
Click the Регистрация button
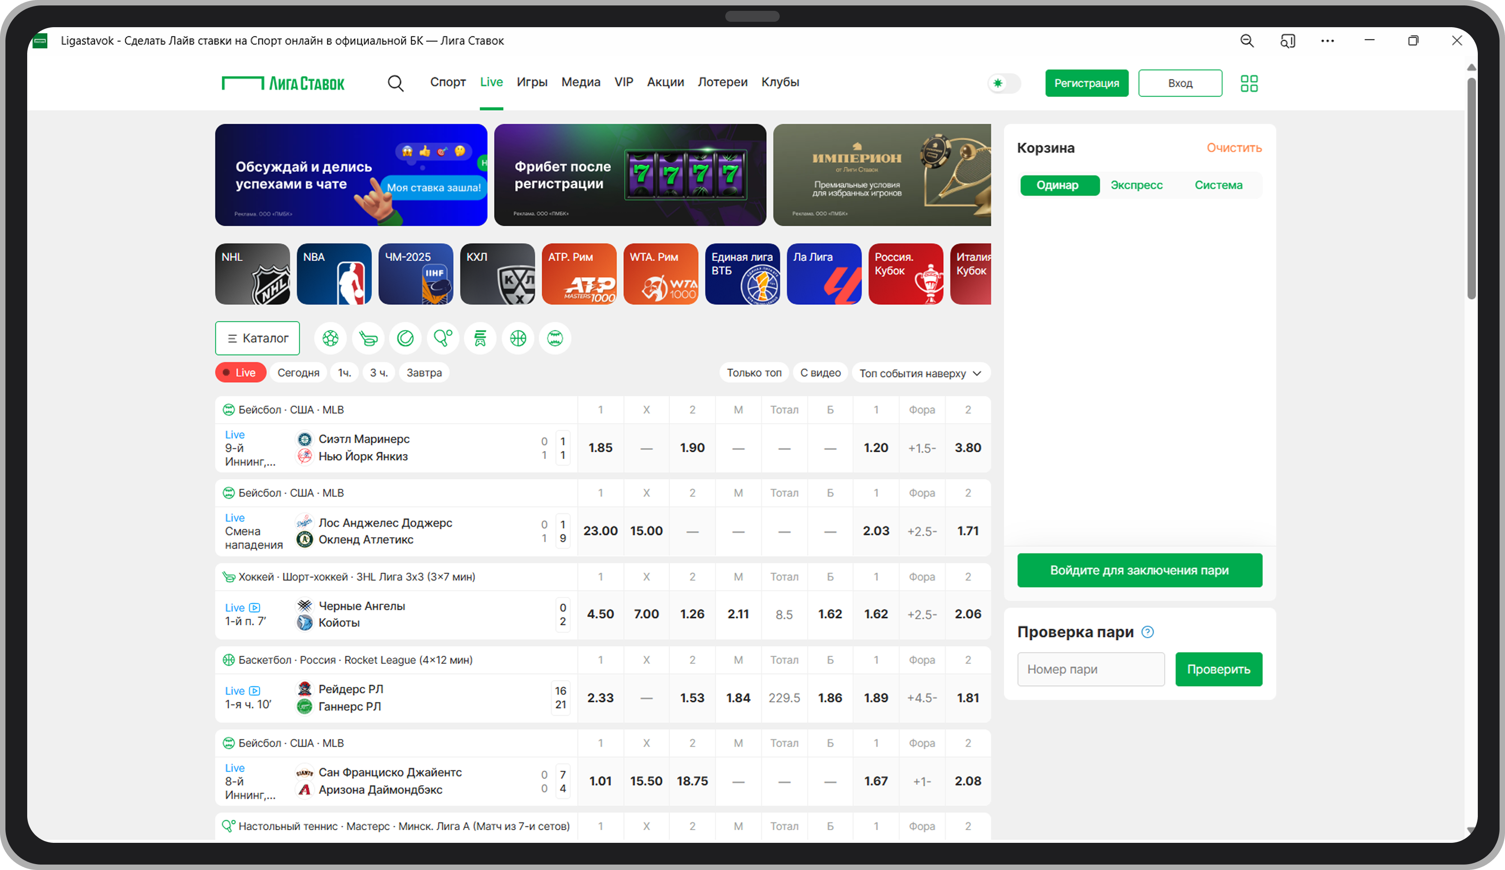pos(1086,83)
